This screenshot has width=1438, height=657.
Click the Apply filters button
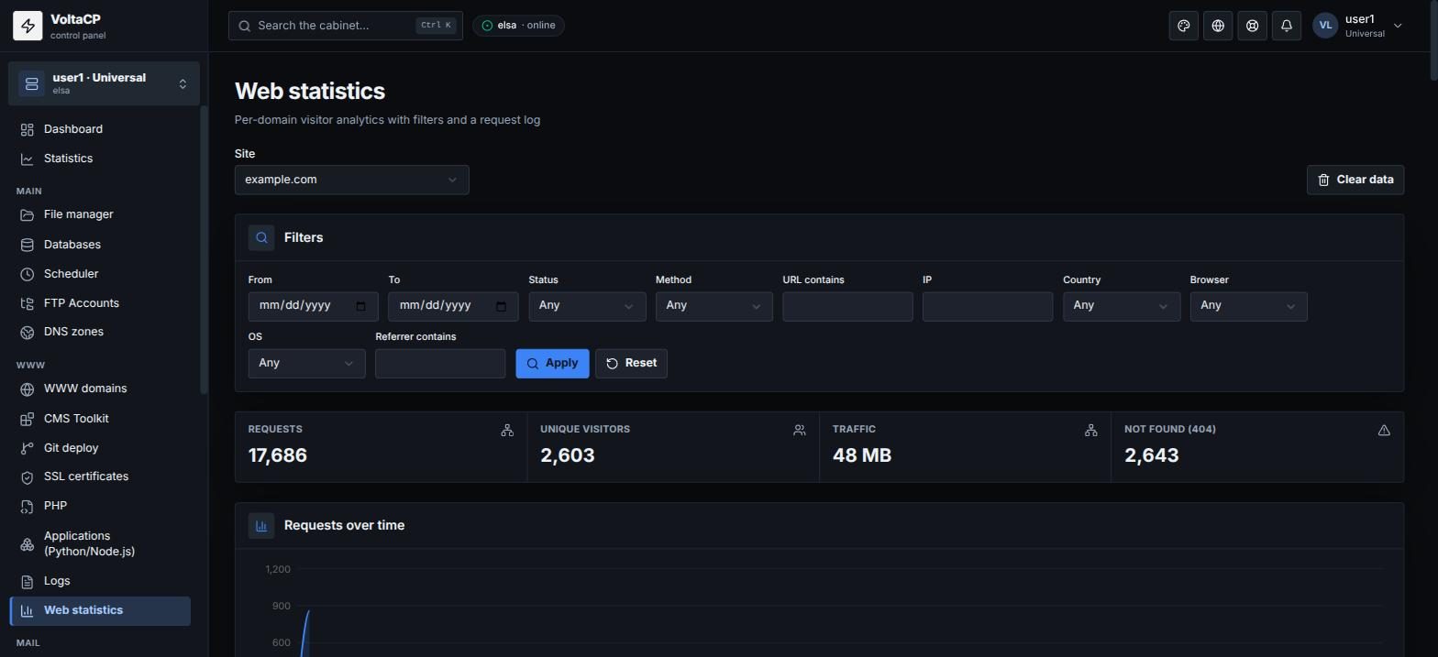pyautogui.click(x=552, y=363)
